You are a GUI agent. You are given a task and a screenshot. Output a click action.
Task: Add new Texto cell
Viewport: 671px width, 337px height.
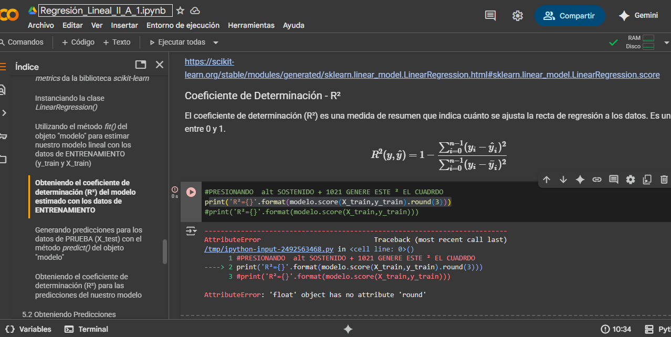[x=117, y=42]
